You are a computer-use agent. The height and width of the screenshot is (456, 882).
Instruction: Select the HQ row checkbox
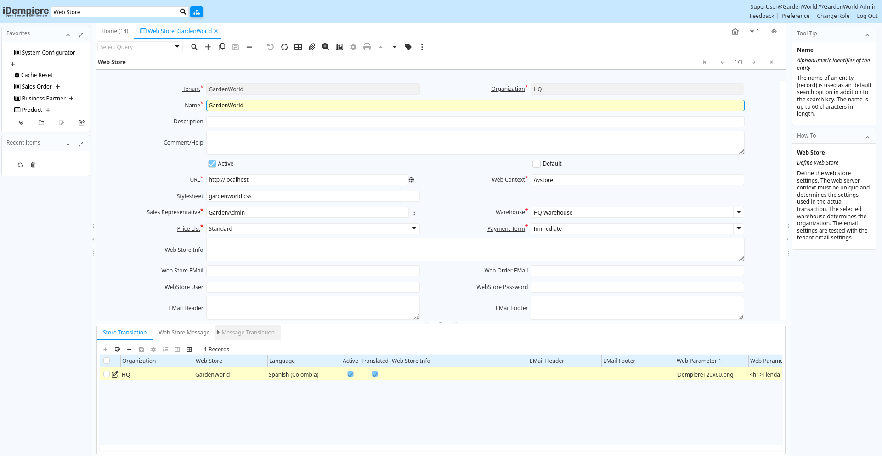tap(107, 374)
